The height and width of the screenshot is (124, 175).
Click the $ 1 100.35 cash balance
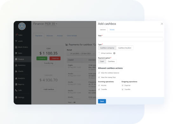click(x=49, y=53)
